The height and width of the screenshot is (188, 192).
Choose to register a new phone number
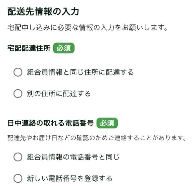(18, 178)
